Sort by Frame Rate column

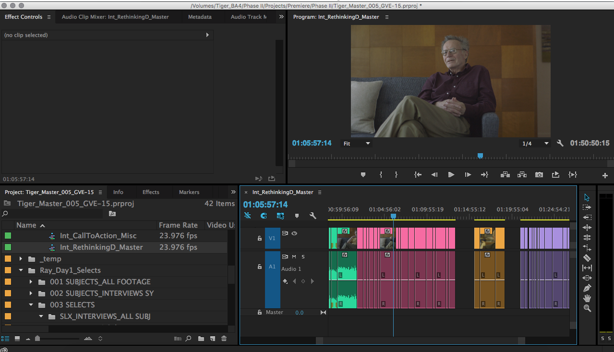(x=178, y=225)
